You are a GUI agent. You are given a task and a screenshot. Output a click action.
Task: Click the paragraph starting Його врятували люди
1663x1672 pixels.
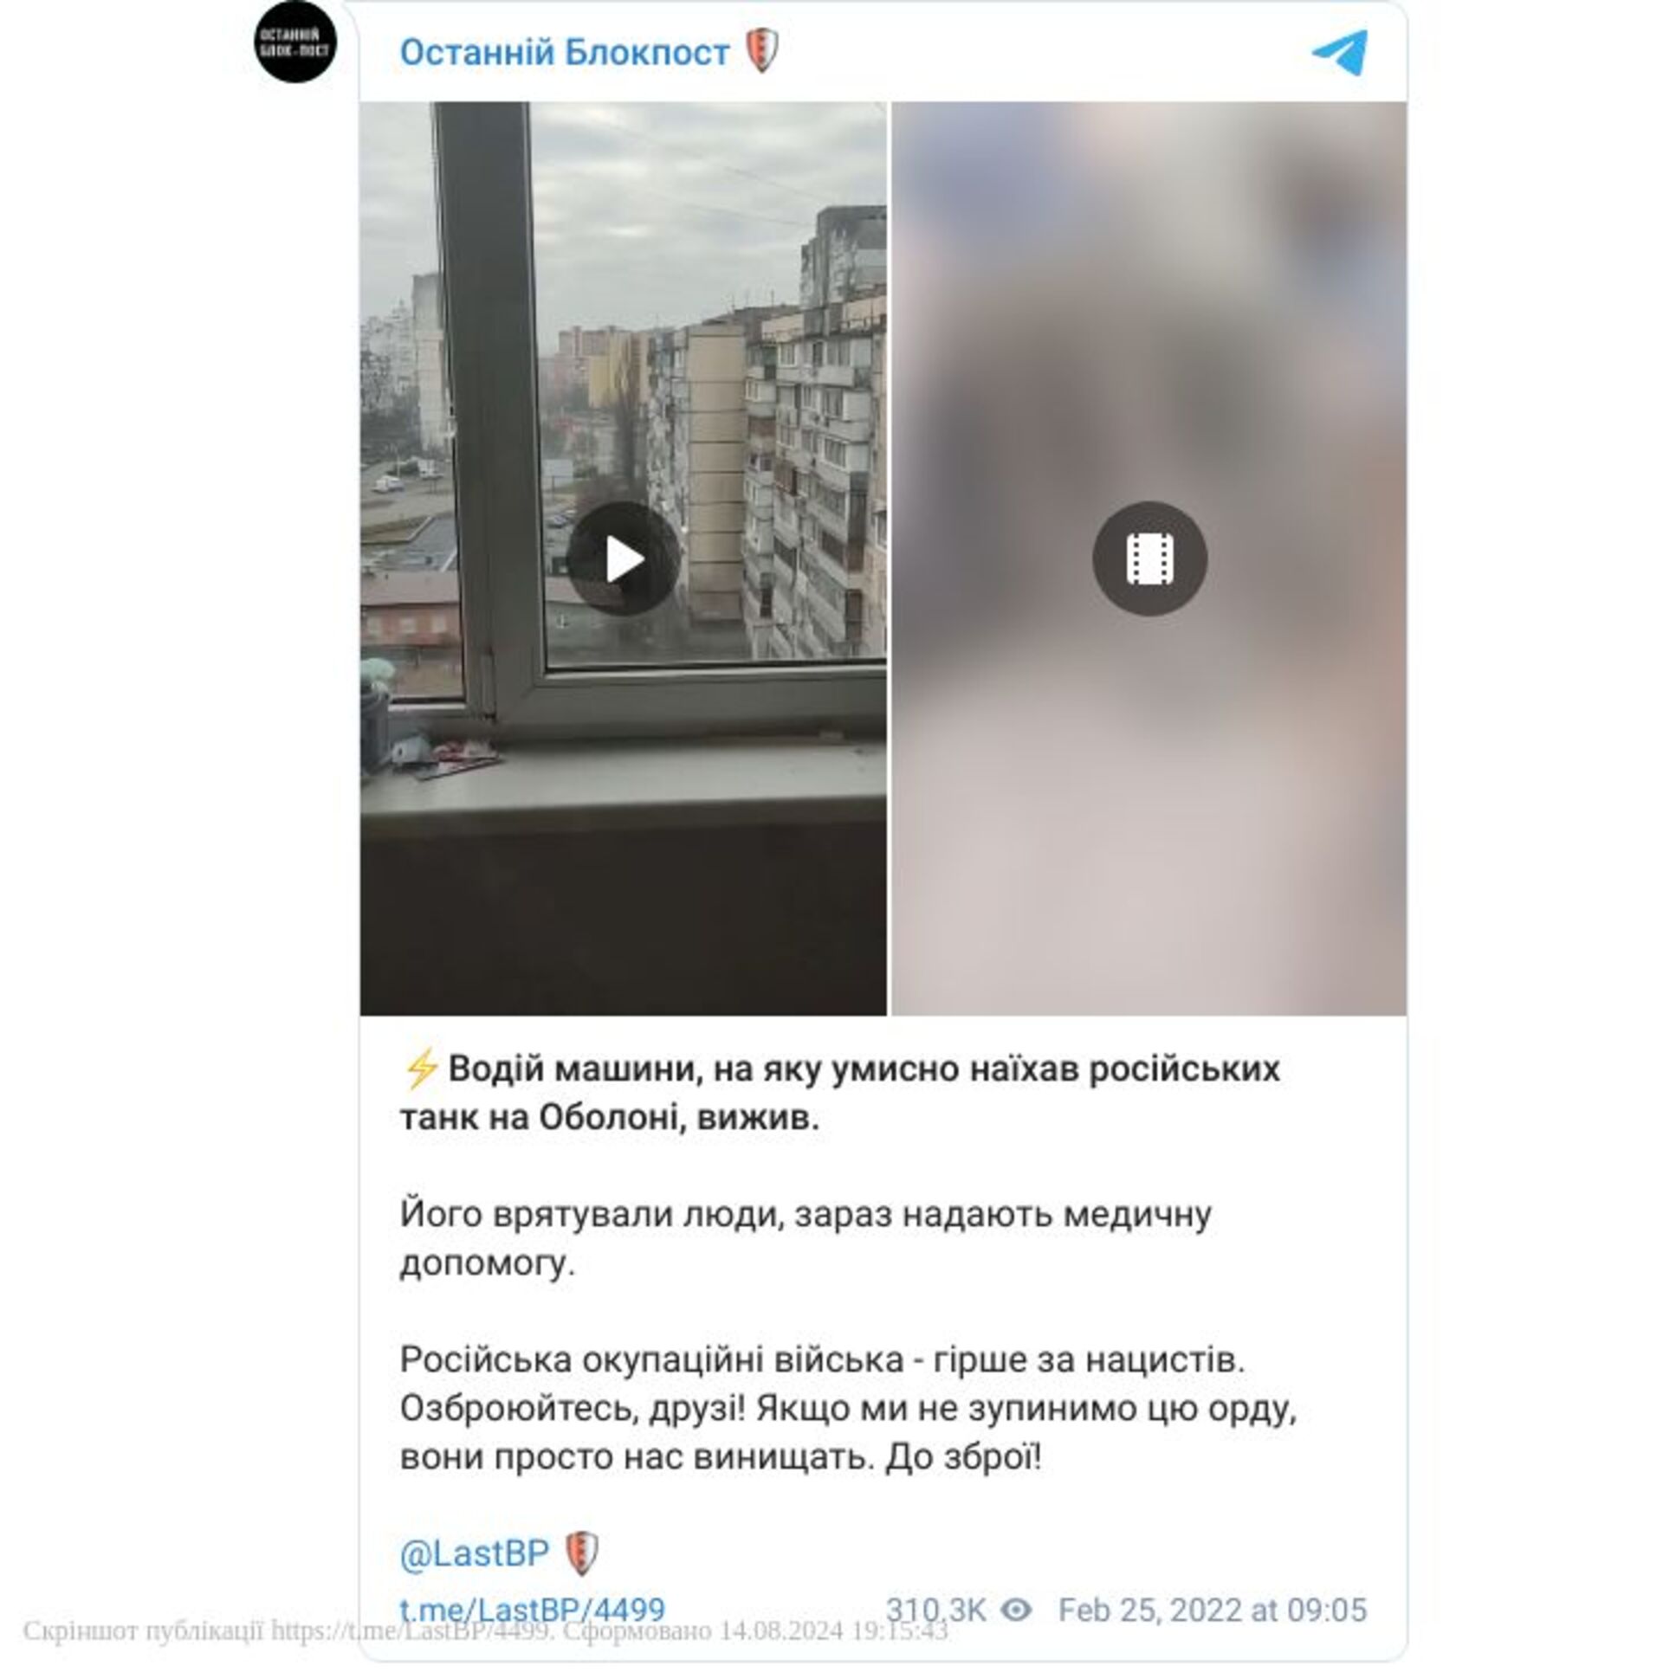pos(806,1239)
